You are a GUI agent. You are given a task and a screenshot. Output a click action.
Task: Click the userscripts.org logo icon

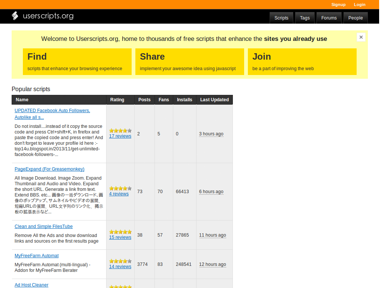click(x=15, y=16)
